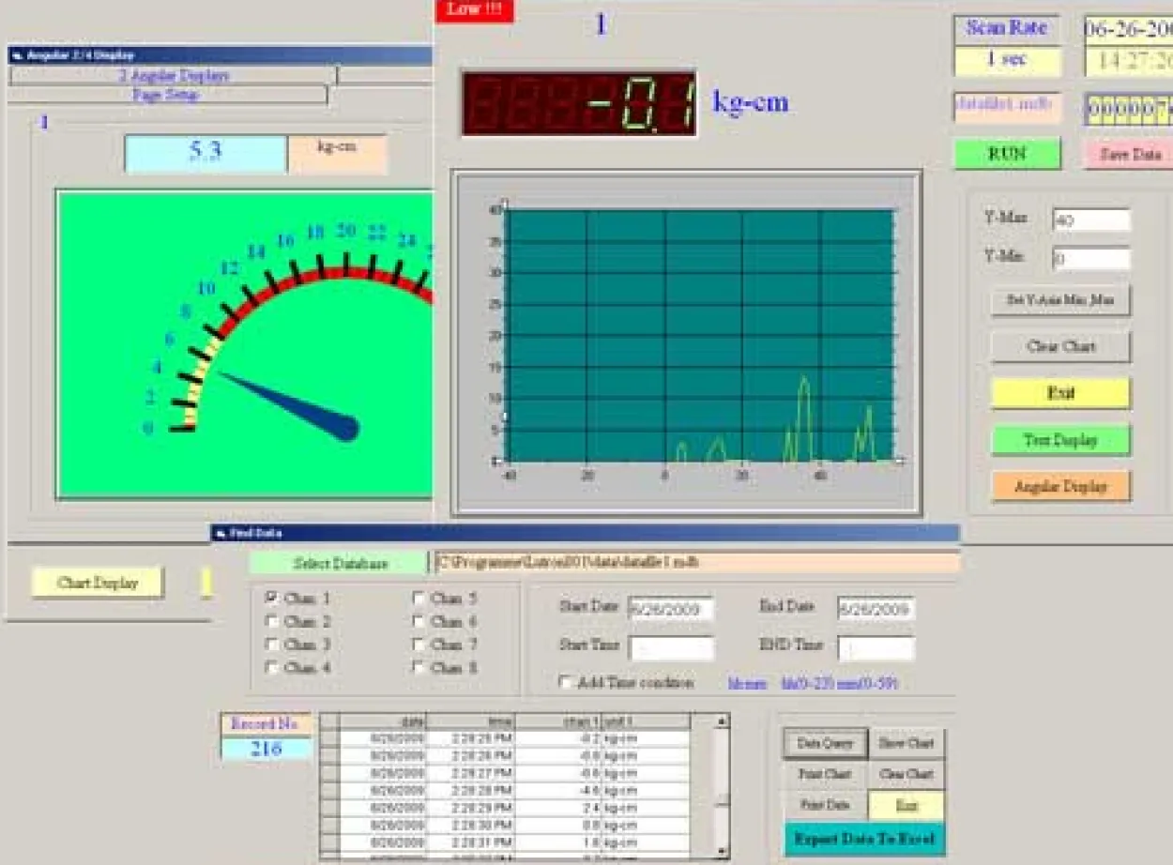Click the data table scroll-up arrow
The height and width of the screenshot is (865, 1173).
[722, 721]
